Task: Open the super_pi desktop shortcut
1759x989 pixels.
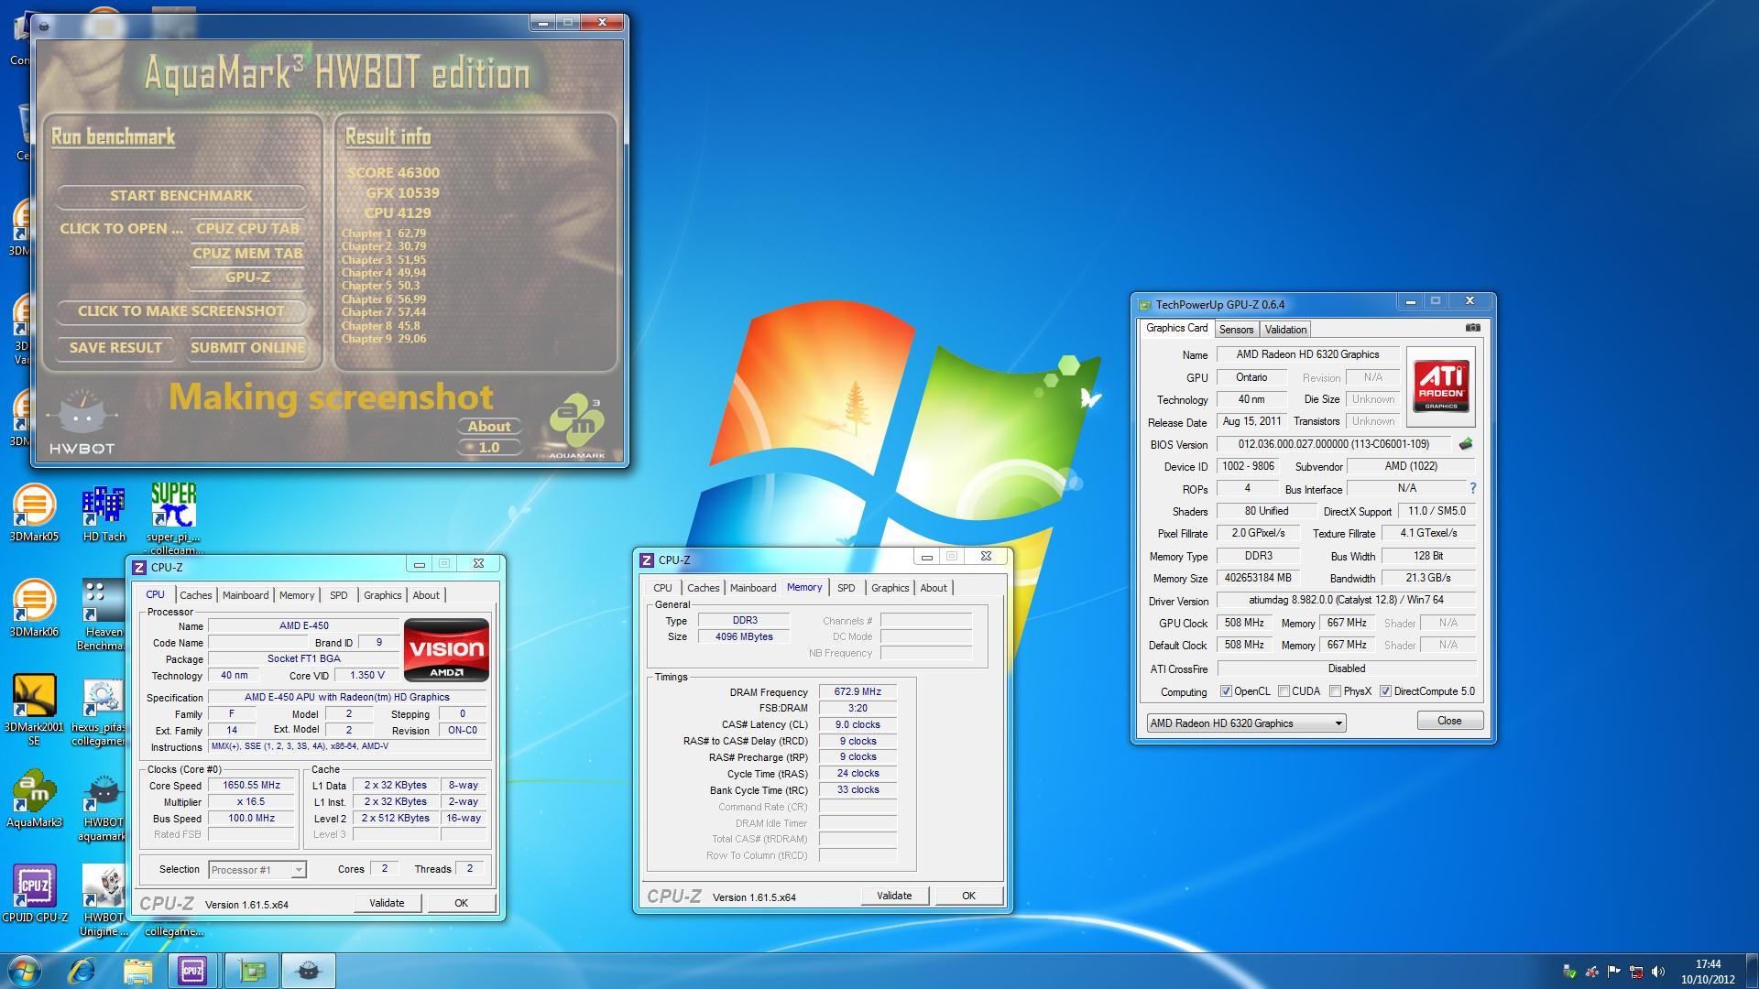Action: (x=173, y=517)
